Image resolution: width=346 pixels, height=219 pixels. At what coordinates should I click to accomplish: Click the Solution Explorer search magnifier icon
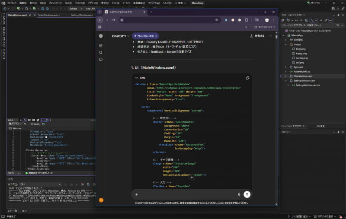(338, 25)
